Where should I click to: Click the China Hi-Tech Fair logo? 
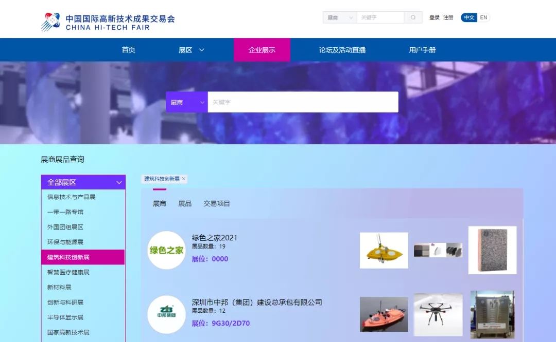tap(108, 22)
